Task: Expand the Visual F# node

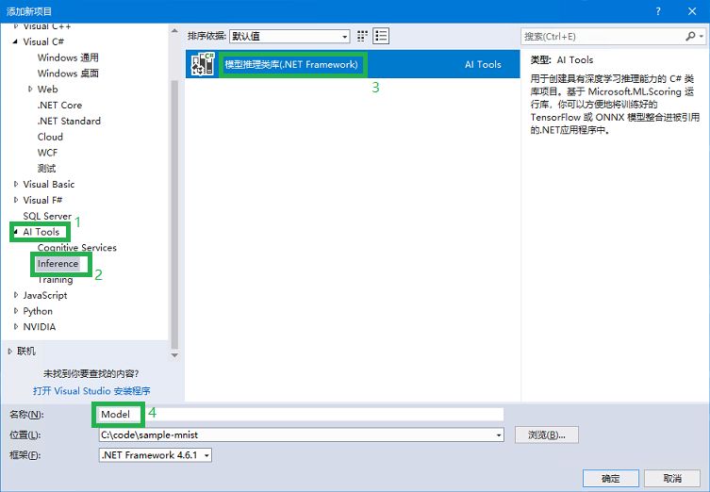Action: click(16, 200)
